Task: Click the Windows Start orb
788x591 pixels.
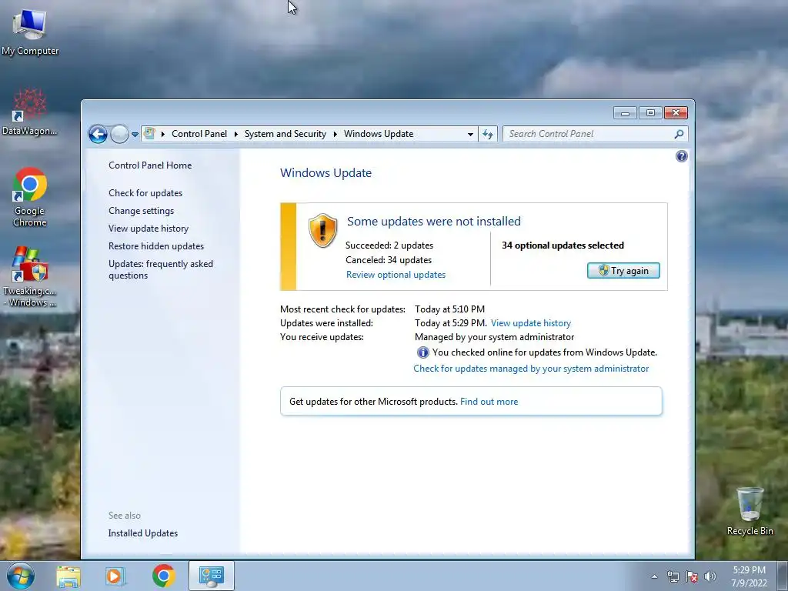Action: [20, 576]
